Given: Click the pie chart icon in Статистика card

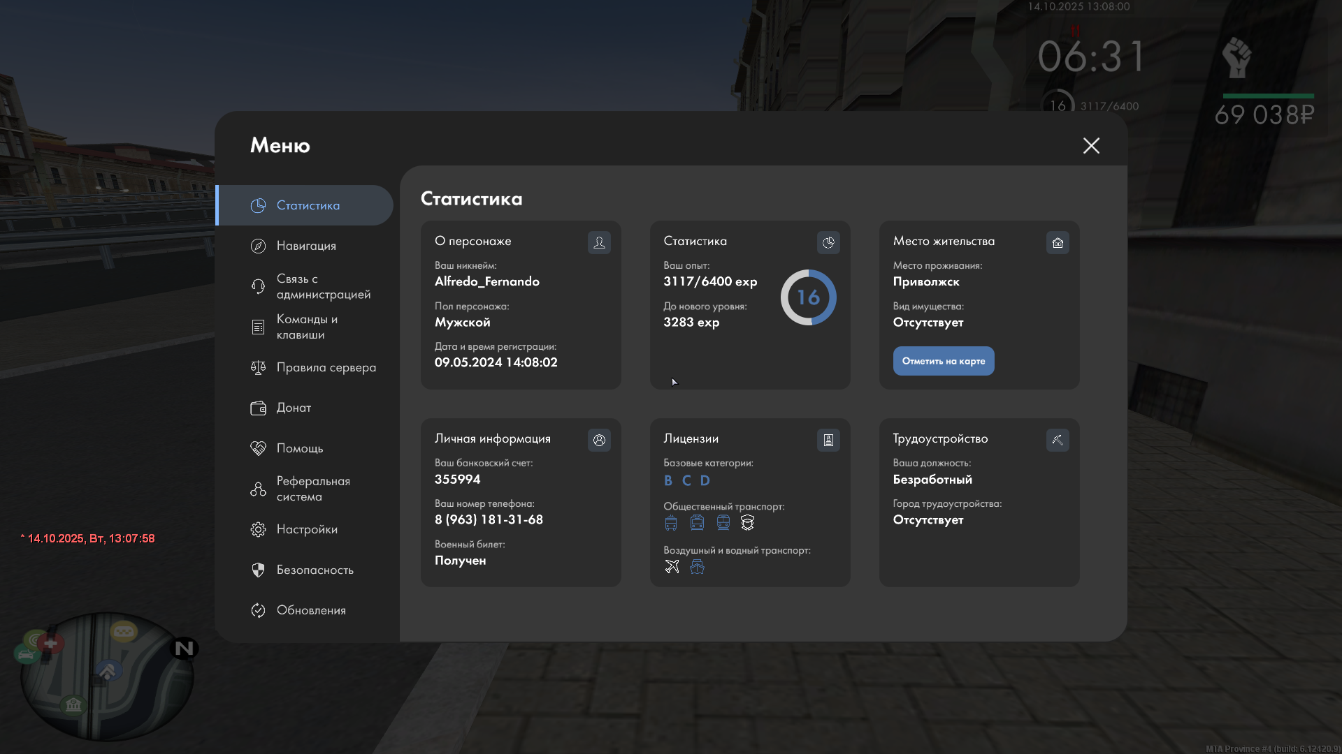Looking at the screenshot, I should point(828,242).
